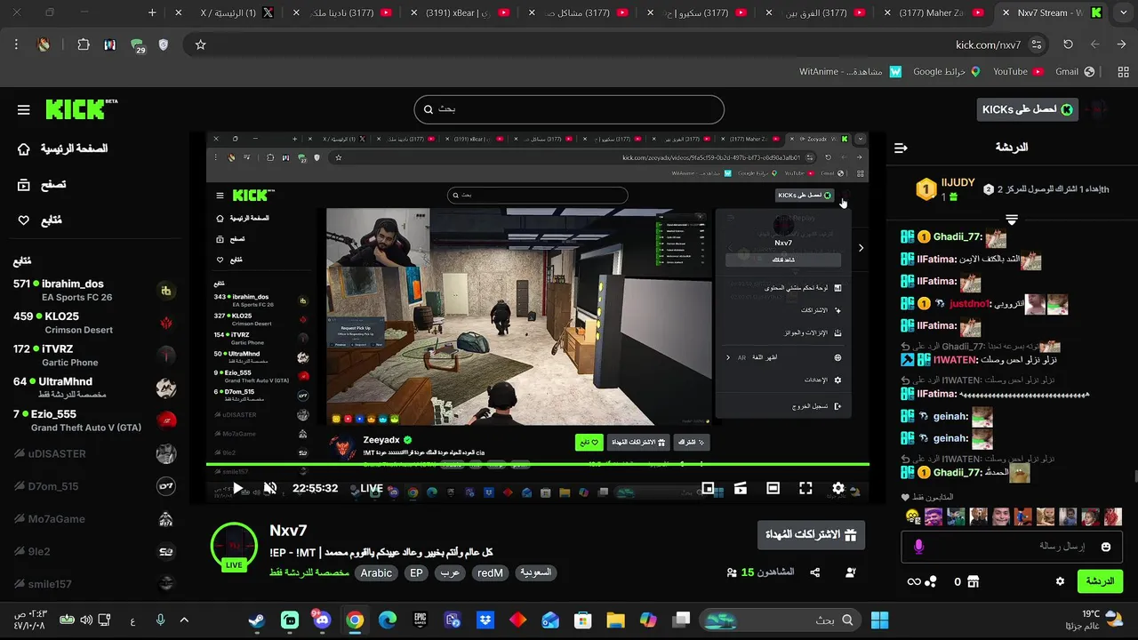1138x640 pixels.
Task: Open Ezio_555 channel in sidebar
Action: click(95, 420)
